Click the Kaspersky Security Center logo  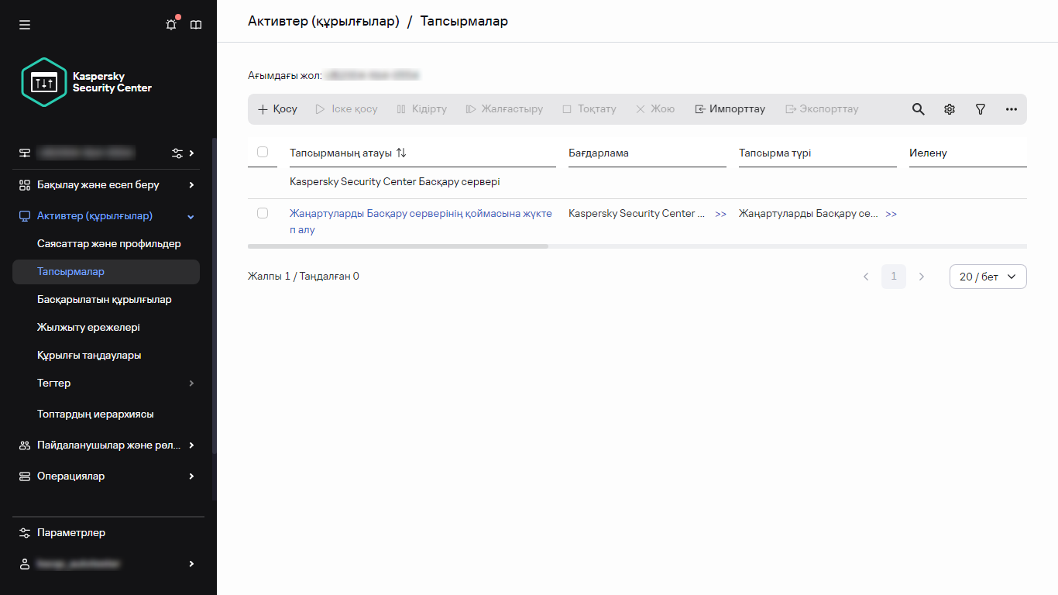tap(87, 82)
